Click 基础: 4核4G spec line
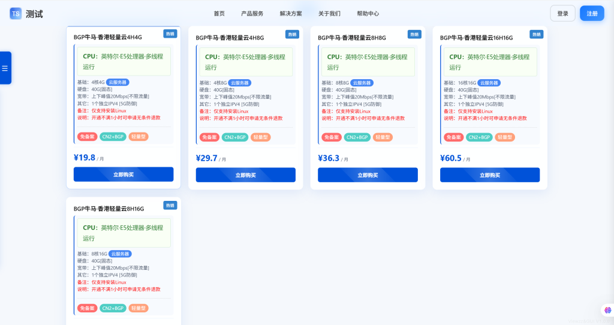Viewport: 614px width, 325px height. pos(91,82)
